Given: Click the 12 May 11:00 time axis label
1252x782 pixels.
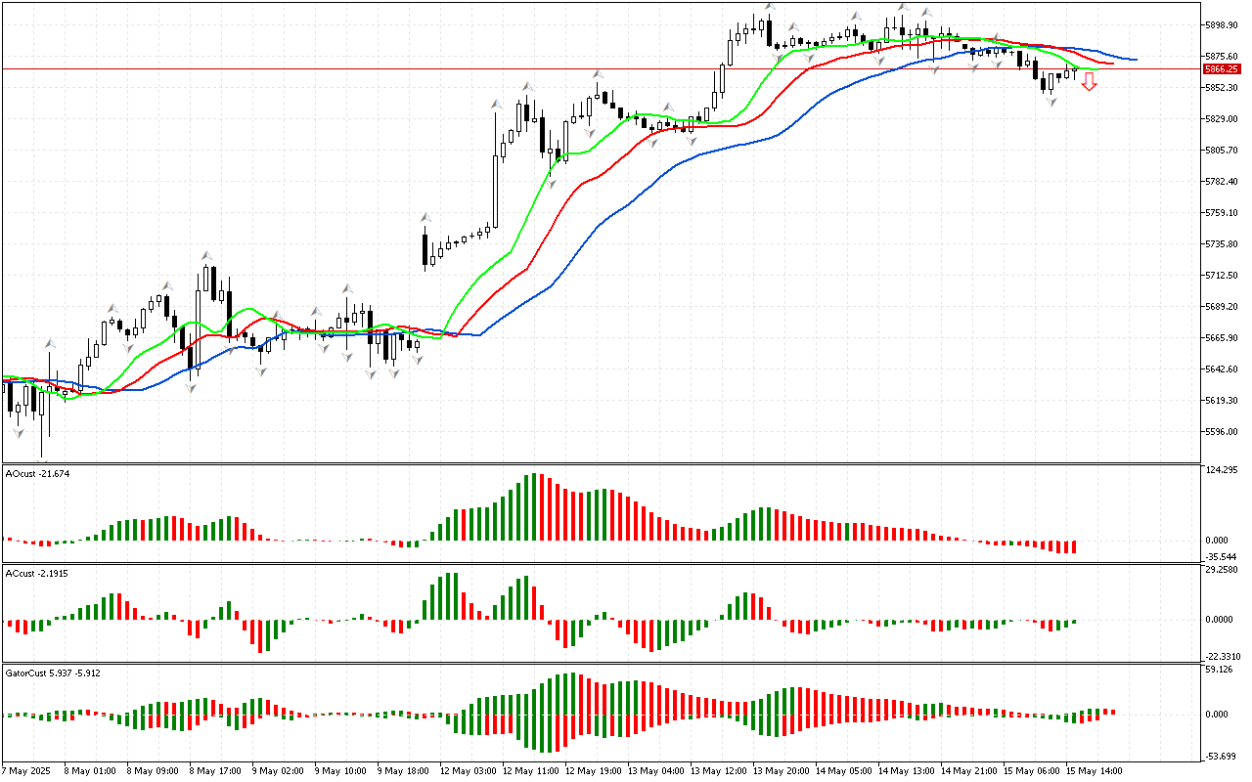Looking at the screenshot, I should coord(530,770).
